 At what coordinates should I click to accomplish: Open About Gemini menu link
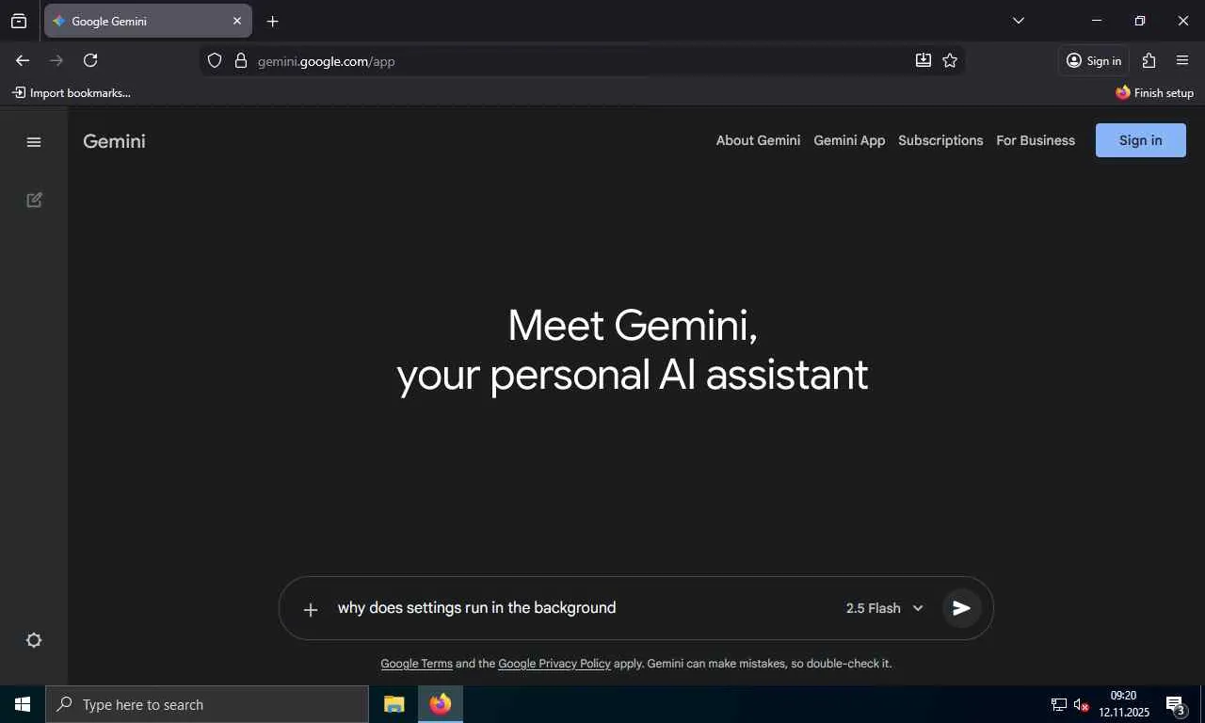pos(758,140)
